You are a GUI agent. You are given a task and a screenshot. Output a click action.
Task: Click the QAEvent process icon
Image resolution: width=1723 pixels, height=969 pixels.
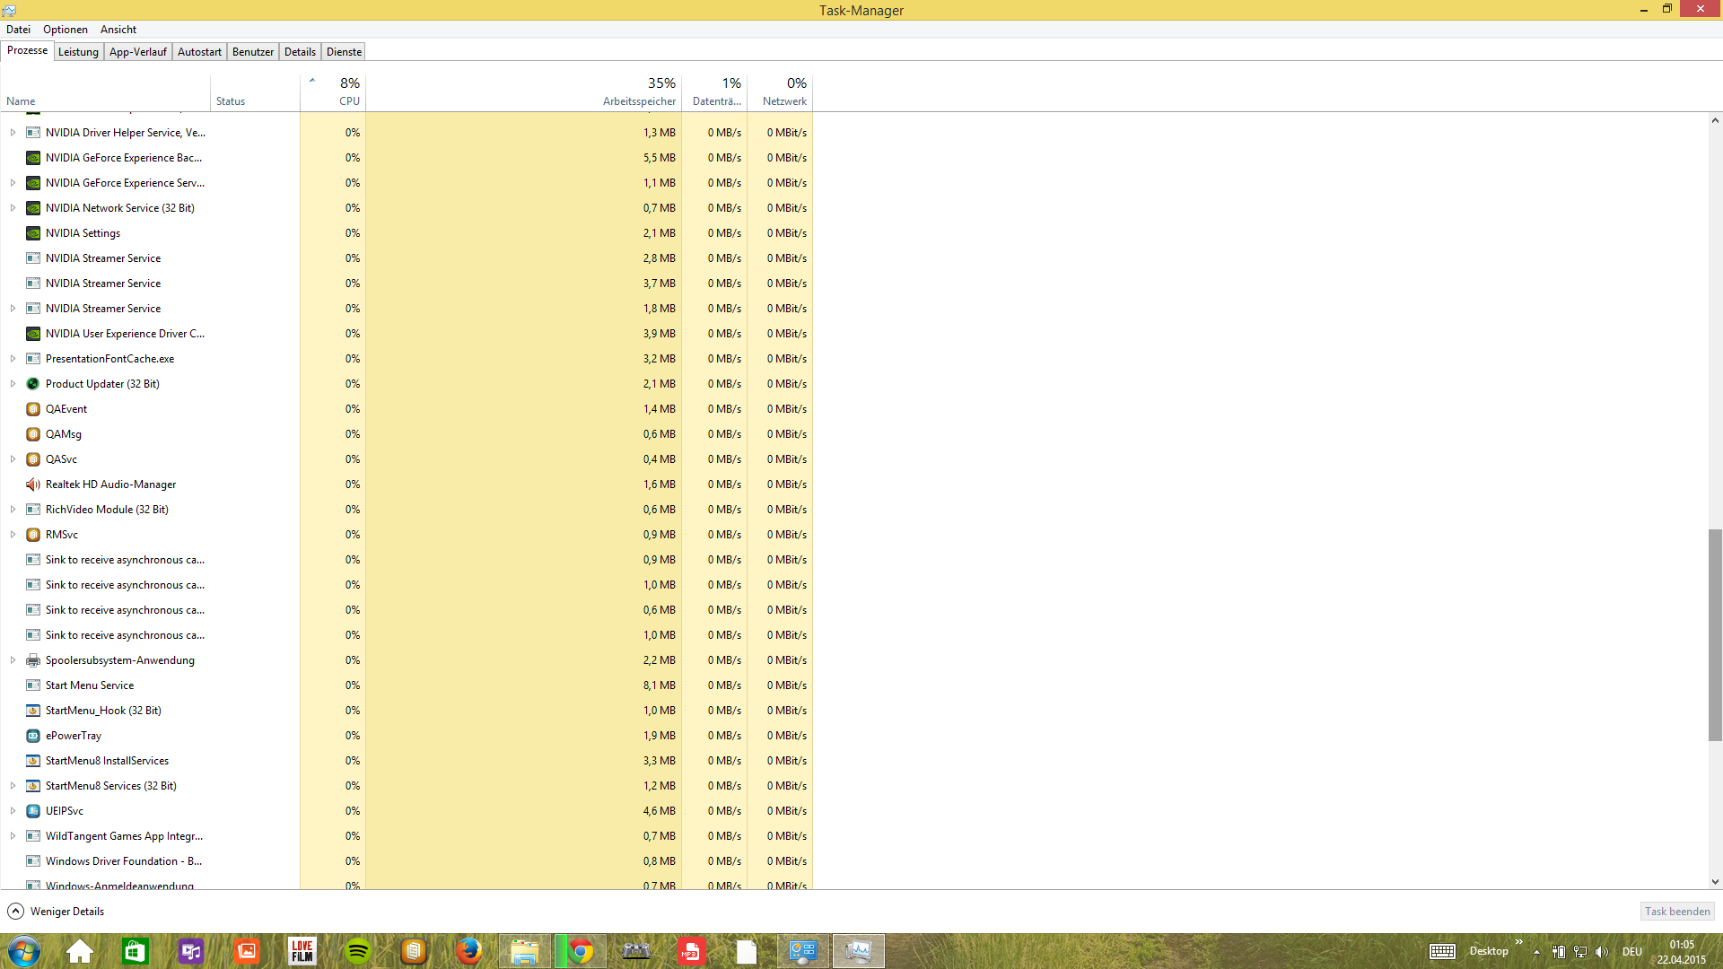click(x=33, y=409)
